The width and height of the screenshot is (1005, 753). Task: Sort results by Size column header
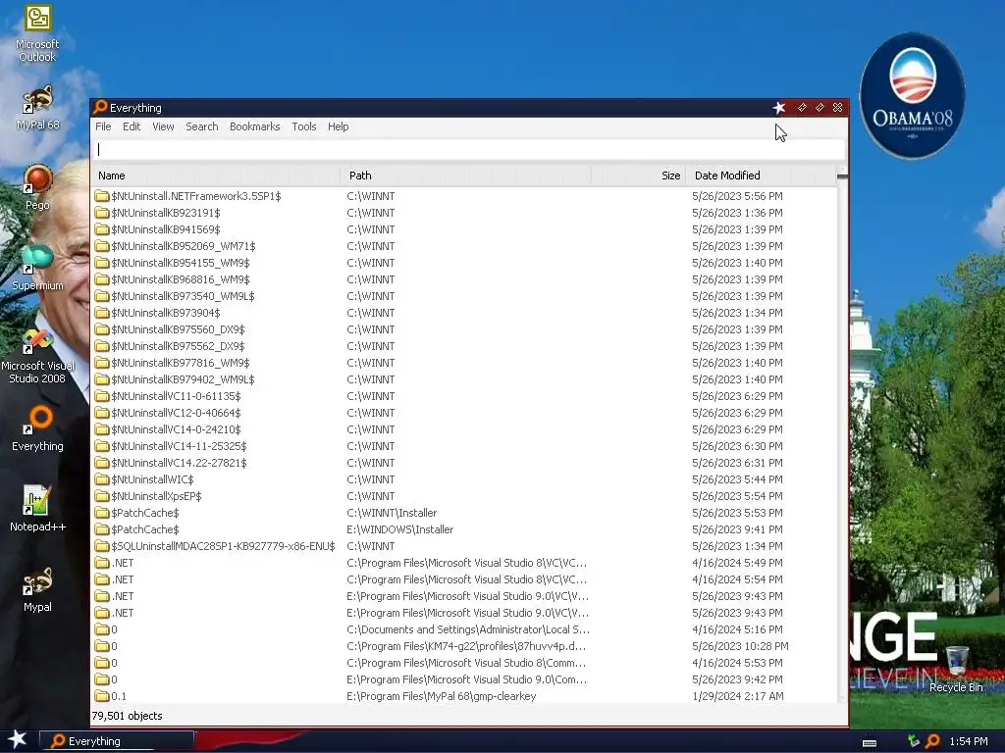(638, 176)
